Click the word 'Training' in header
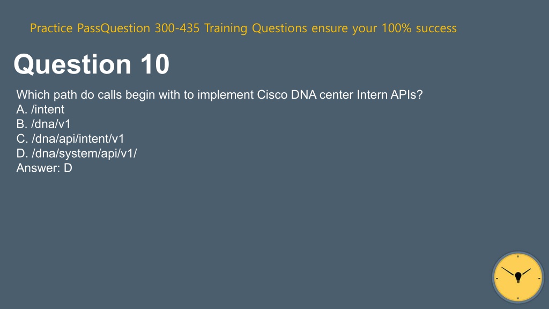Screen dimensions: 549x309 click(x=226, y=28)
